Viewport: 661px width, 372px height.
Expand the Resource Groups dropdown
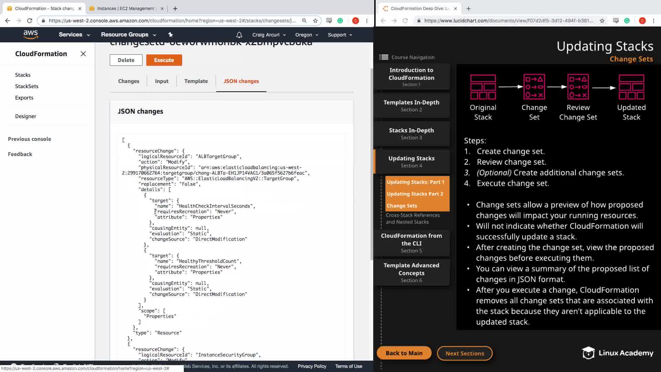tap(128, 34)
